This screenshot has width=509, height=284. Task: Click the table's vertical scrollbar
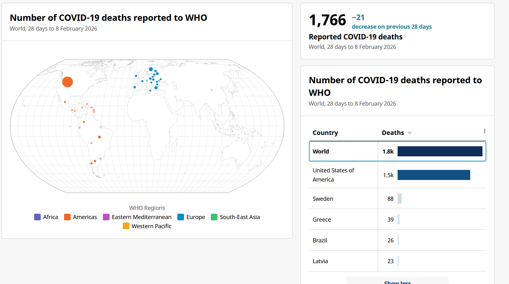click(x=485, y=131)
